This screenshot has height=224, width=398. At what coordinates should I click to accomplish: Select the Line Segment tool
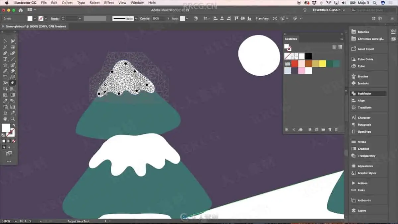(x=13, y=59)
